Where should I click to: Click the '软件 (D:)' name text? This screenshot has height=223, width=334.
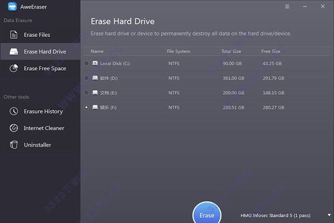[x=109, y=78]
